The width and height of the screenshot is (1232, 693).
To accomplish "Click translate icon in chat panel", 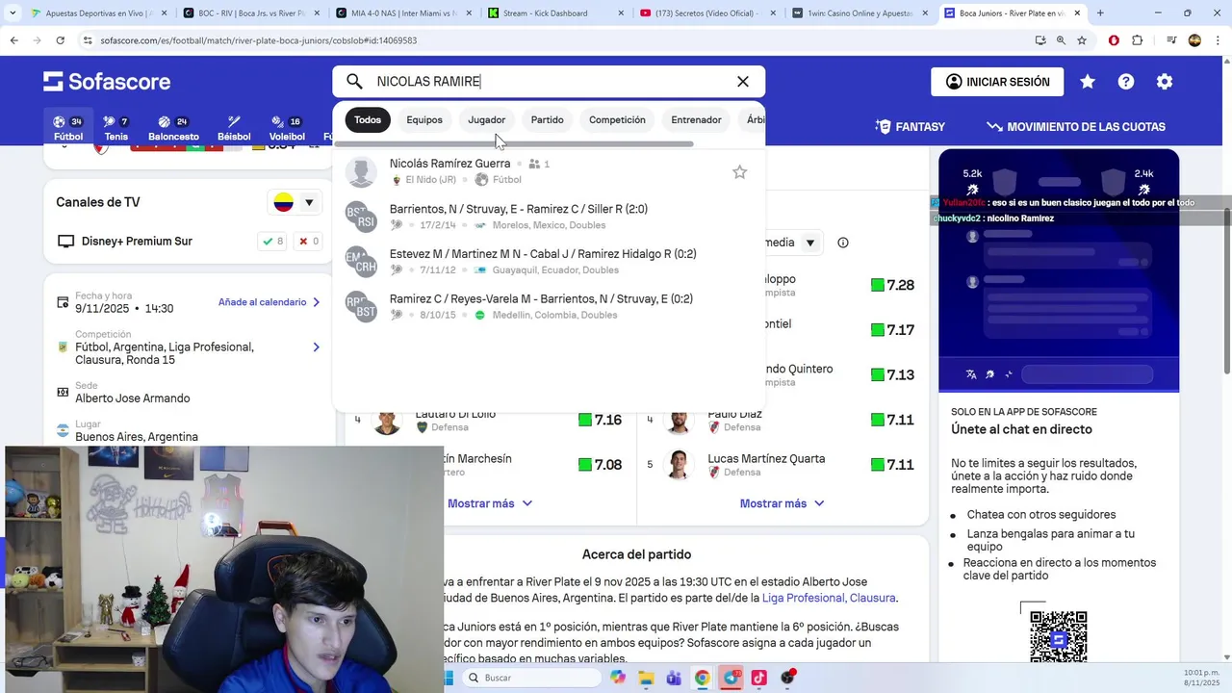I will pos(971,374).
